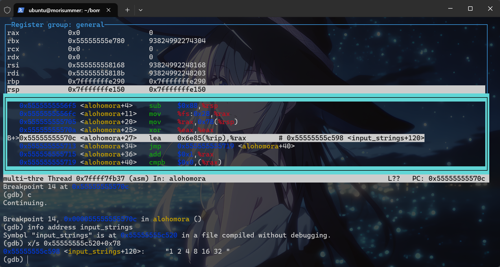The image size is (500, 267).
Task: Click the PC address in the status line
Action: [x=457, y=178]
